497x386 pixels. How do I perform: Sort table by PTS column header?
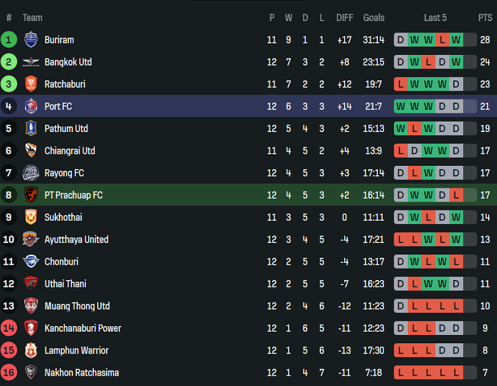pyautogui.click(x=485, y=18)
